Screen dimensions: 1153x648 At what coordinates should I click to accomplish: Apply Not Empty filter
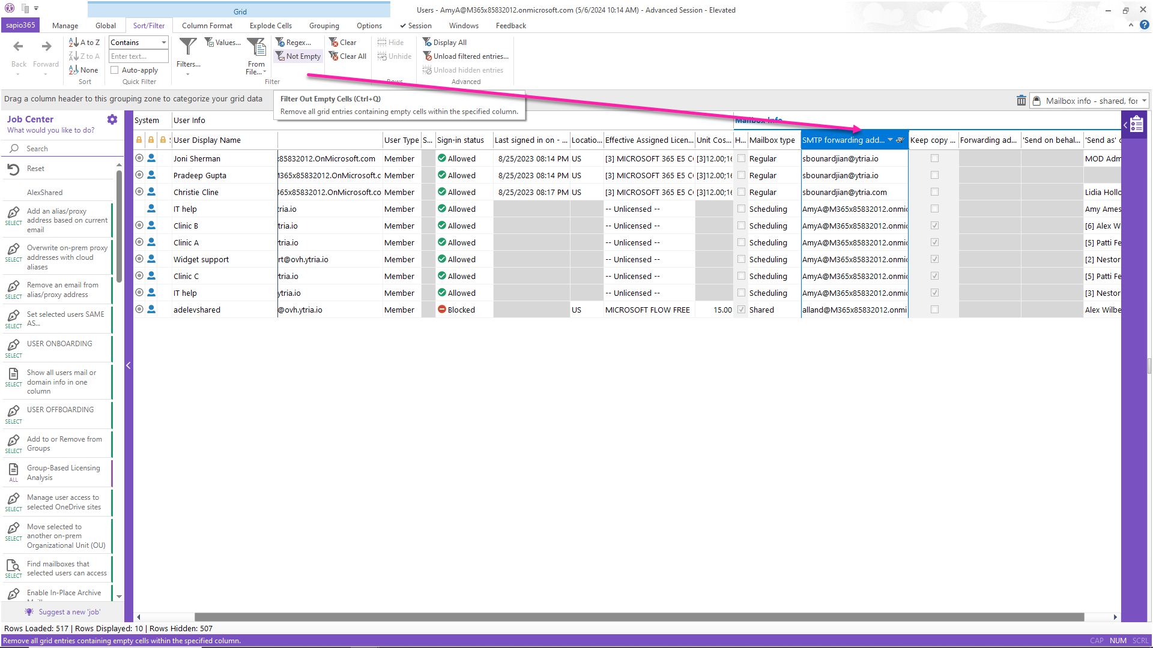298,56
